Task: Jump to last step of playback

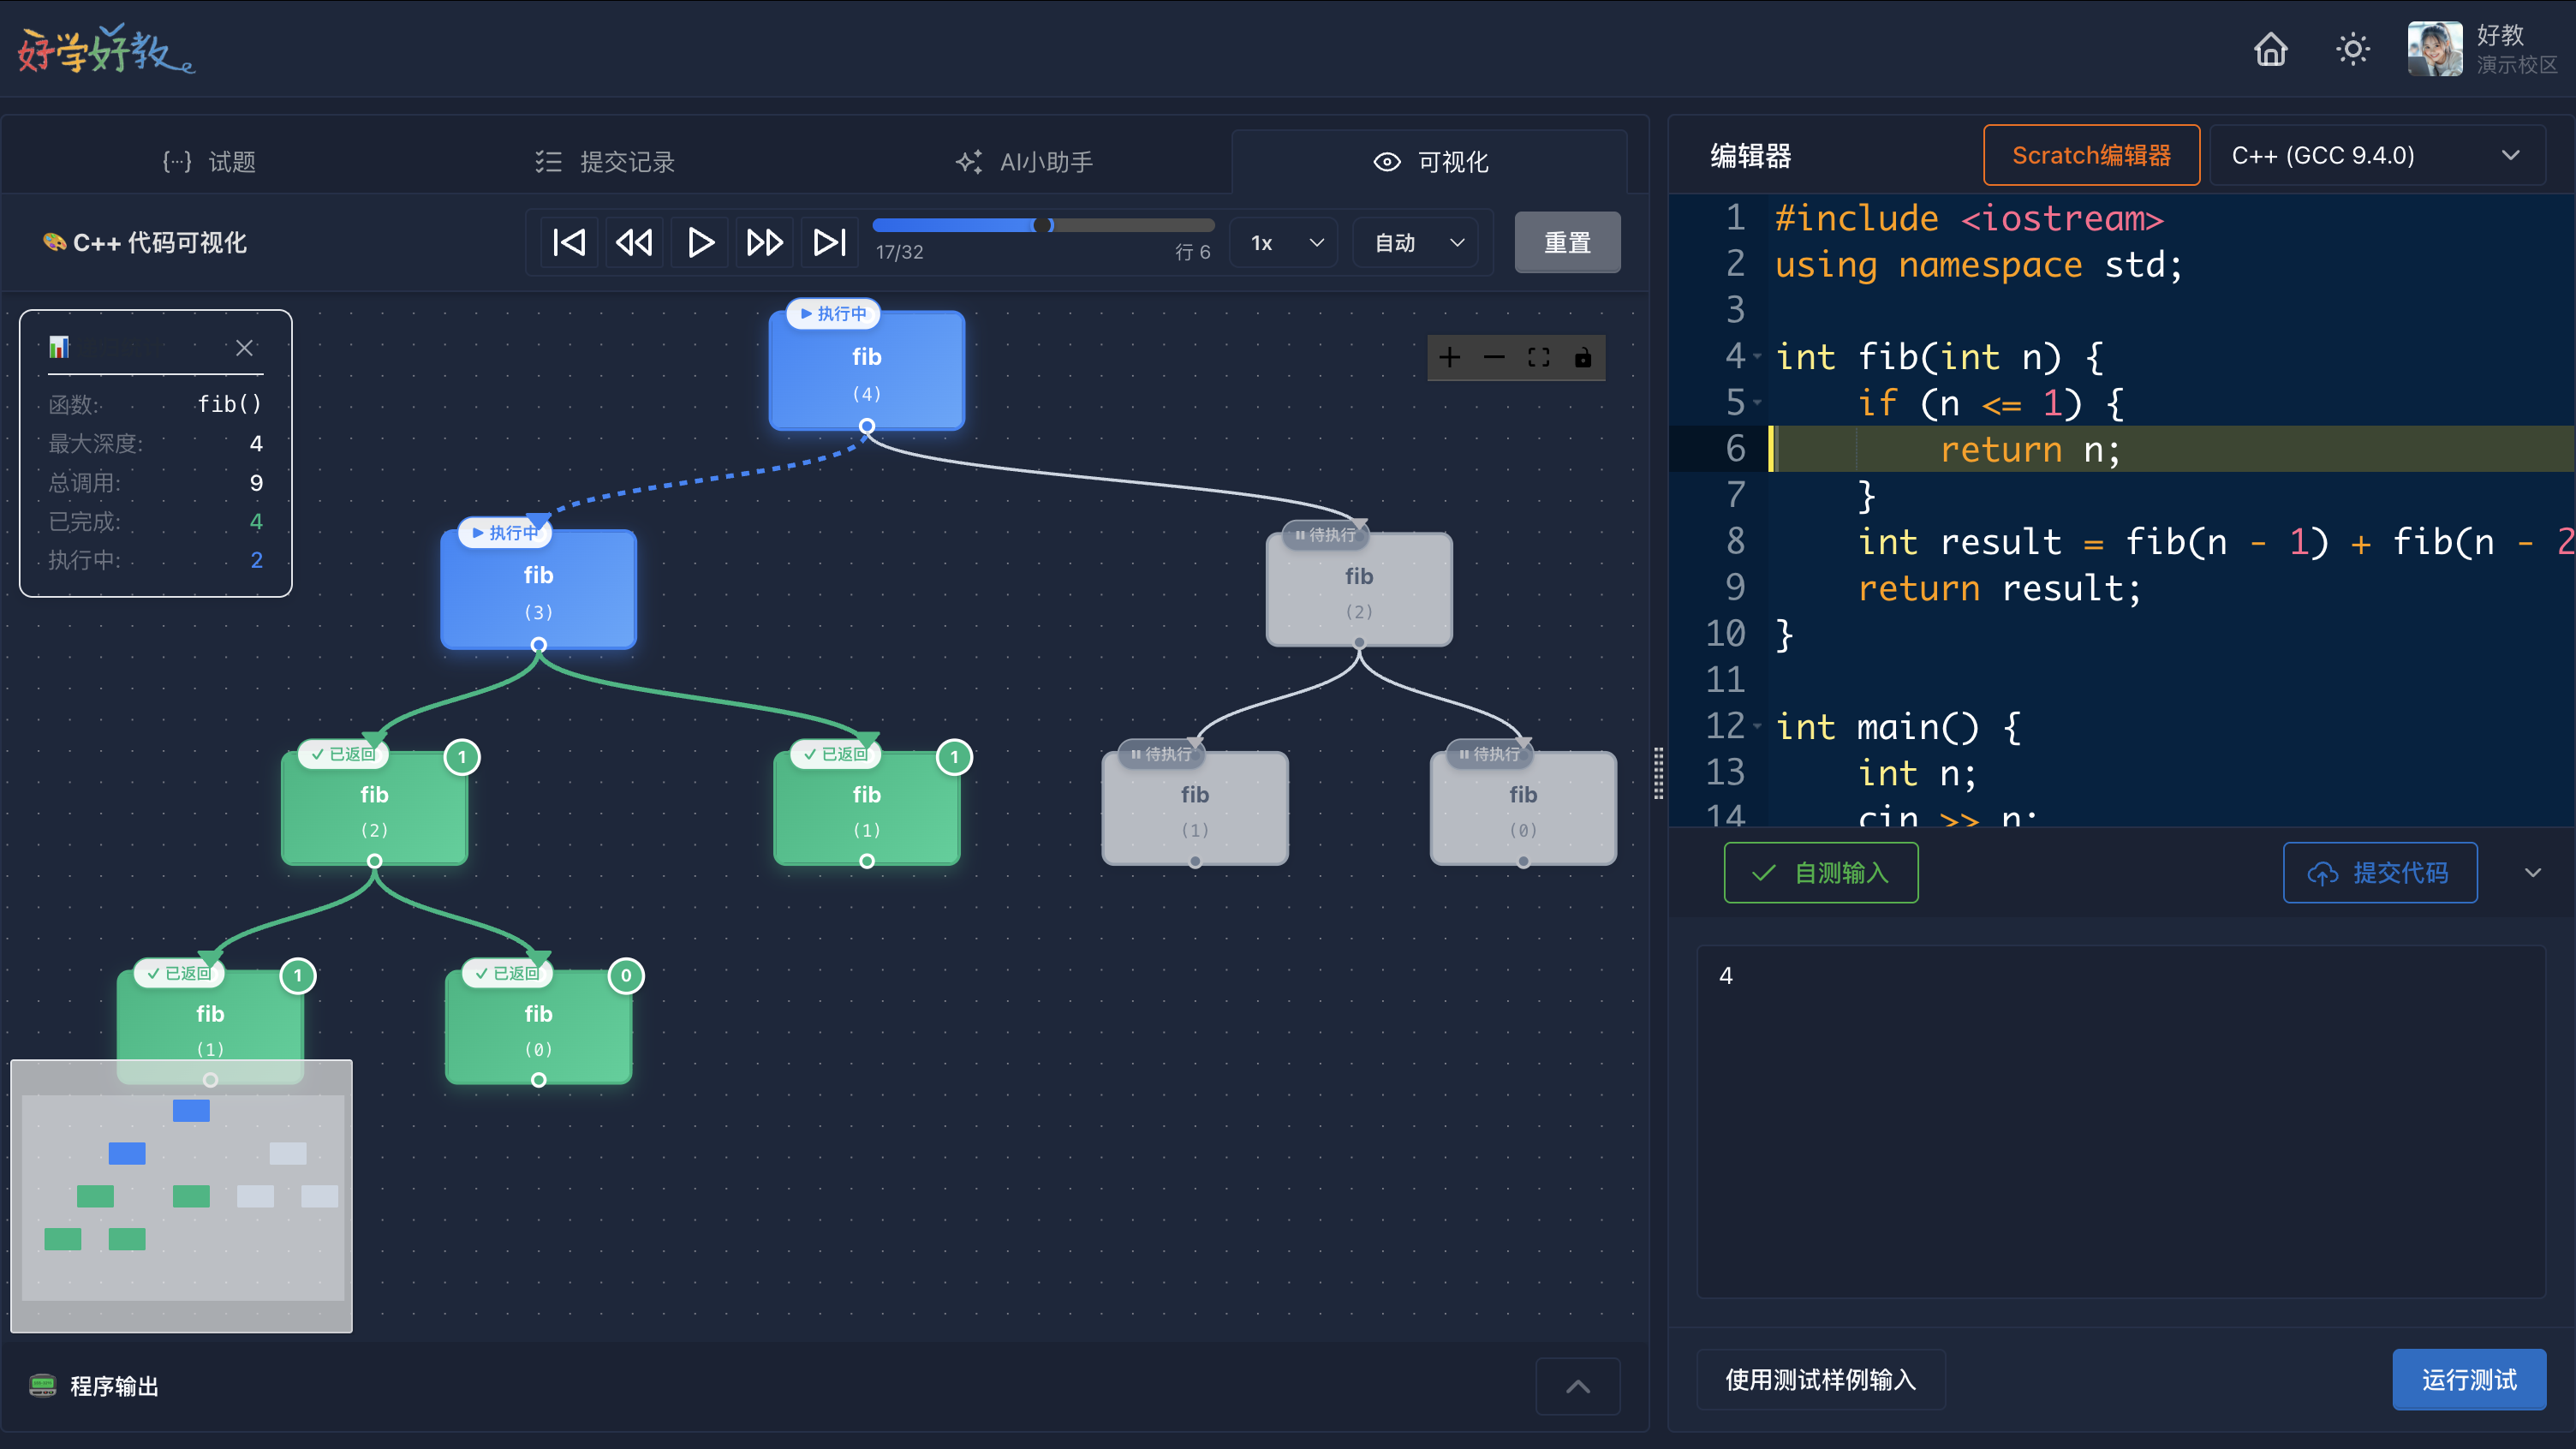Action: (830, 243)
